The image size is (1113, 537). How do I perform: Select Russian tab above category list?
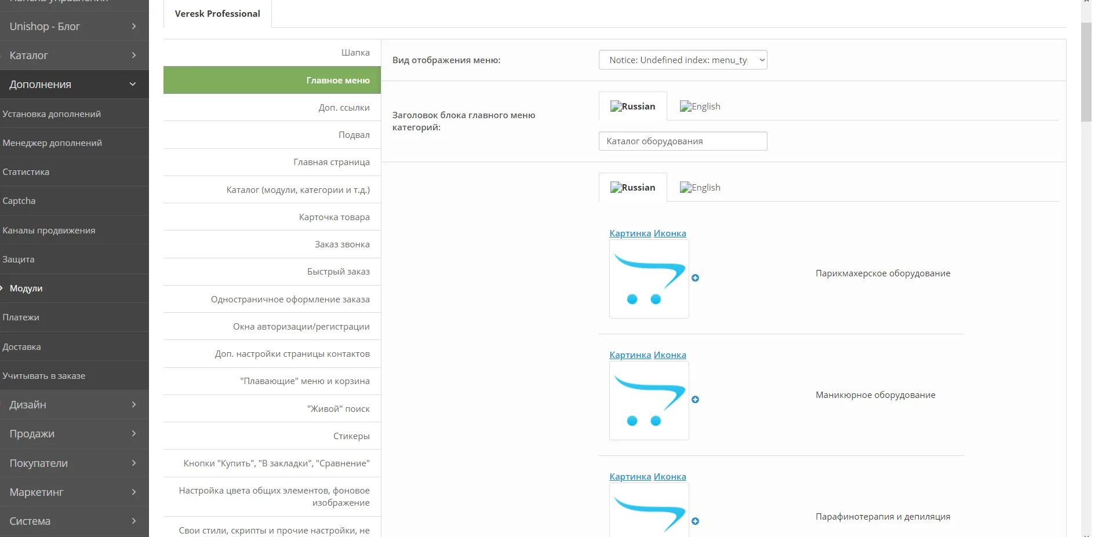click(632, 187)
